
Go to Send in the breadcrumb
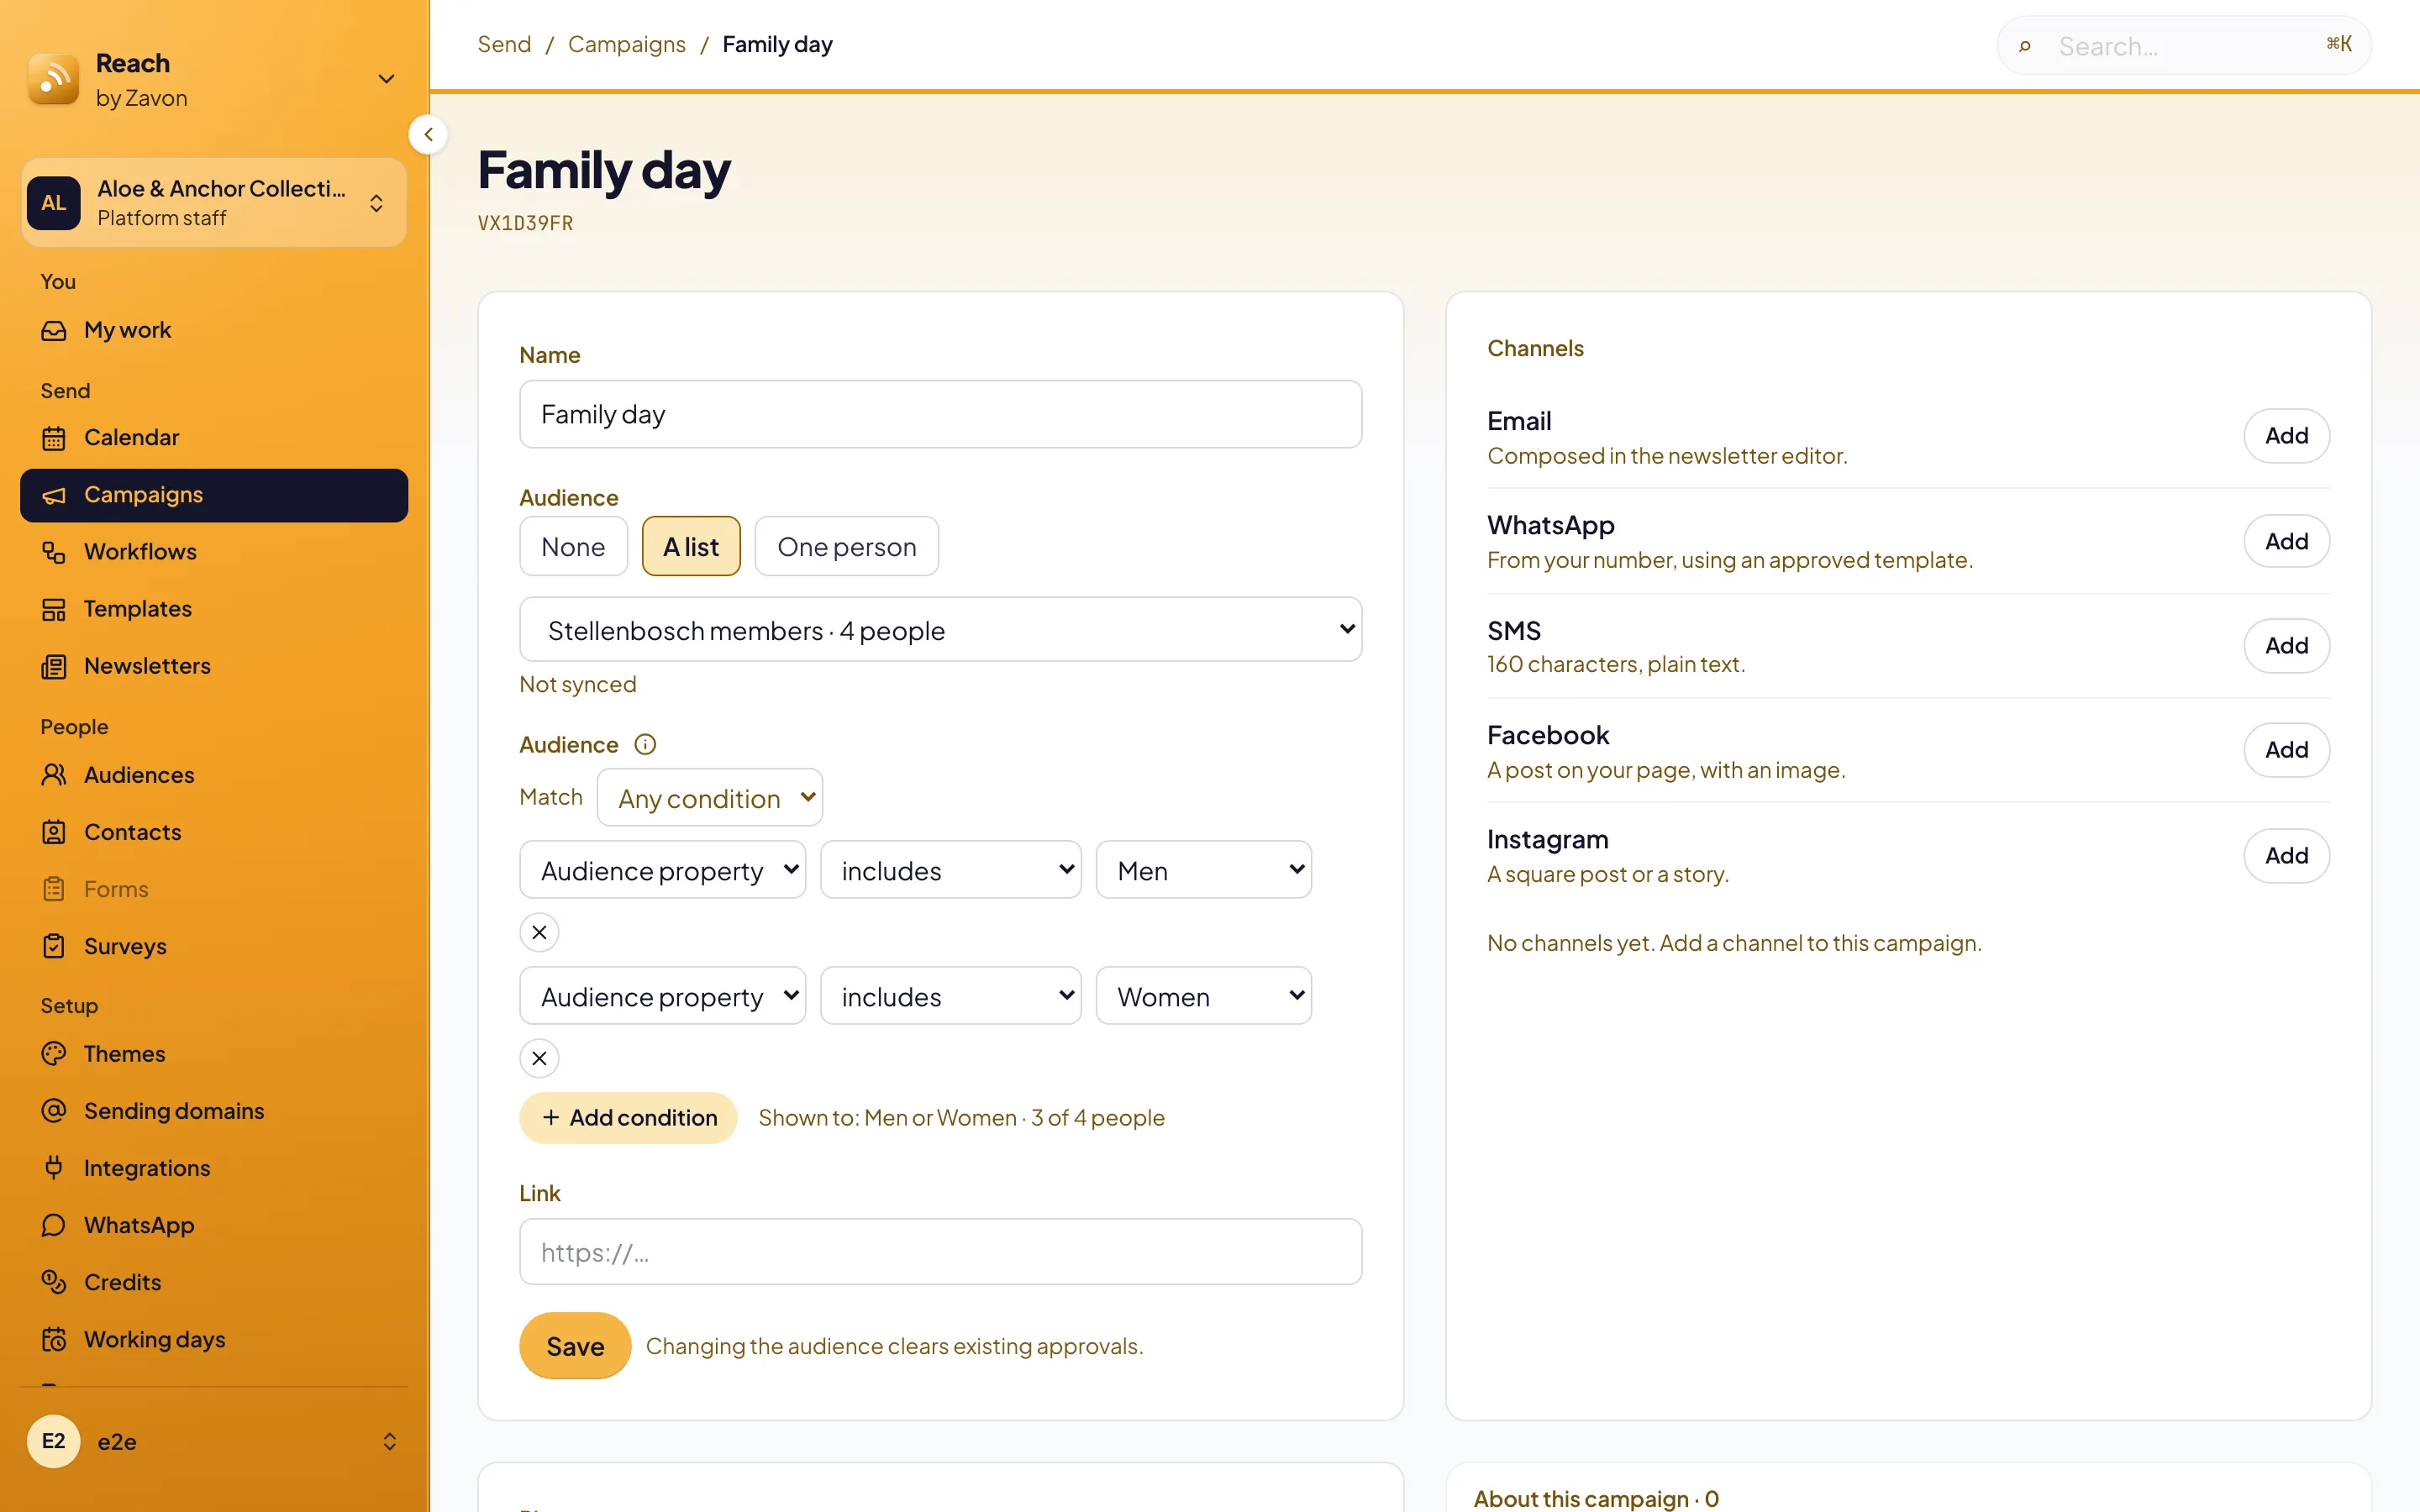[x=504, y=45]
